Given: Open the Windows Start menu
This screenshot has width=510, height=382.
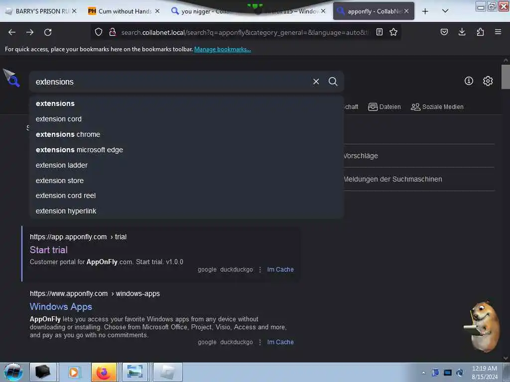Looking at the screenshot, I should tap(13, 372).
